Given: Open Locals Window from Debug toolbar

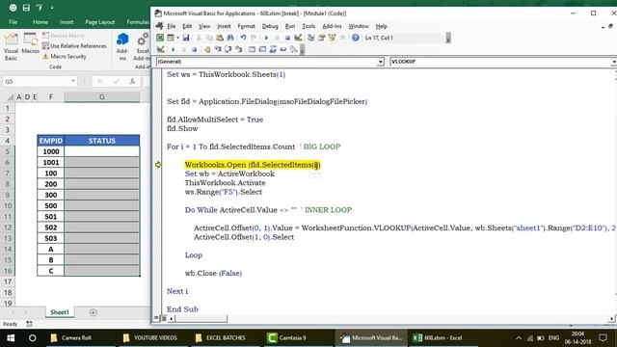Looking at the screenshot, I should [x=252, y=49].
